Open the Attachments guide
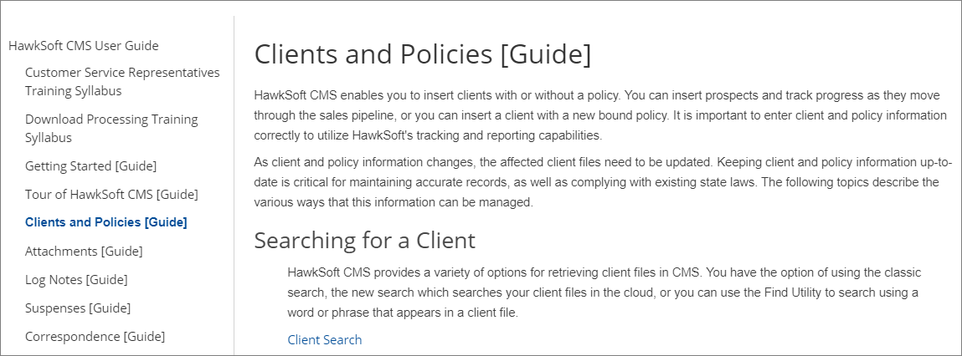Image resolution: width=962 pixels, height=356 pixels. point(84,252)
